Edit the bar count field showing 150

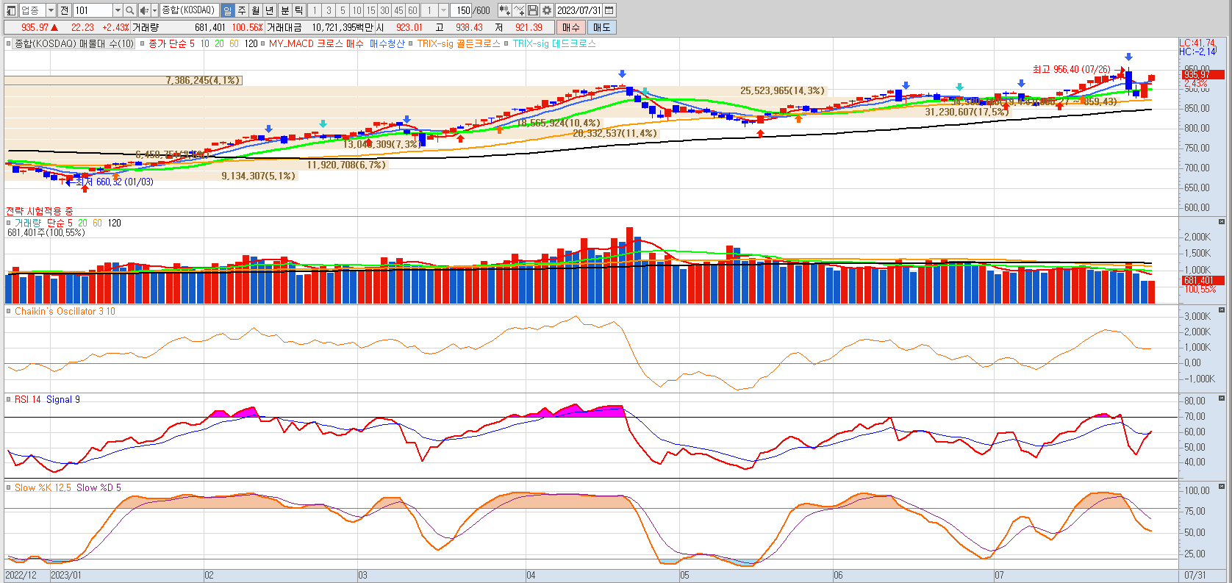point(462,10)
